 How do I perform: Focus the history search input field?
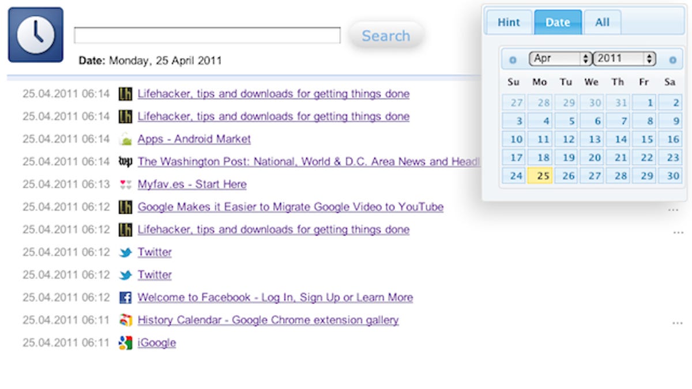pos(207,35)
